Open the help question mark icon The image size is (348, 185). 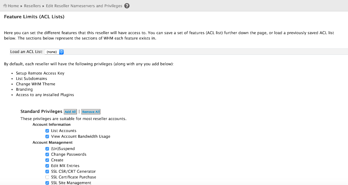(127, 6)
